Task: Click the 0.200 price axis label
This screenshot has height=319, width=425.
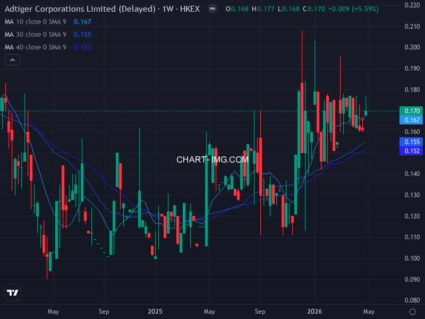Action: point(412,47)
